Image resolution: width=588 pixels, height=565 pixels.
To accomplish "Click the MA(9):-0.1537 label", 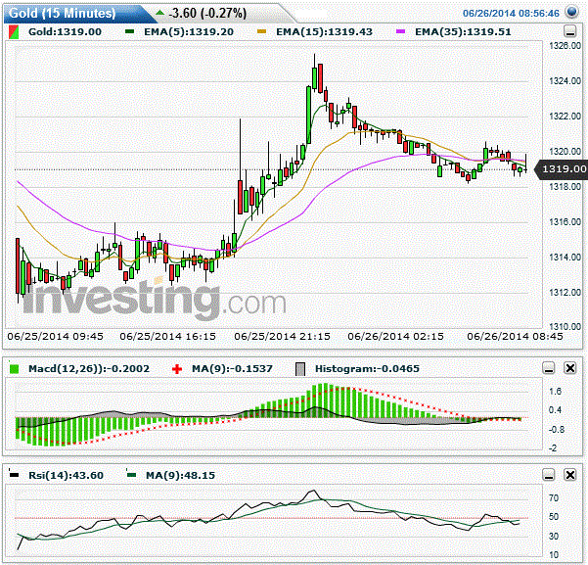I will click(232, 368).
